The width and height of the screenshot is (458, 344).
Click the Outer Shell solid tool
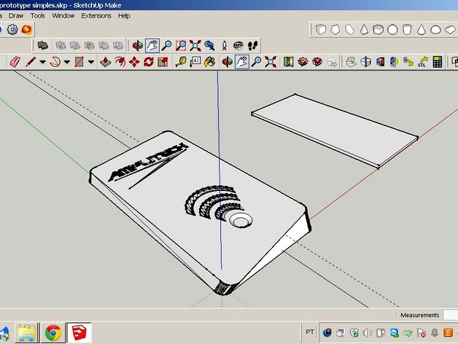(43, 46)
